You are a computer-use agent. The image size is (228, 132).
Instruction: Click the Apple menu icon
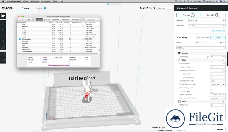click(x=3, y=1)
